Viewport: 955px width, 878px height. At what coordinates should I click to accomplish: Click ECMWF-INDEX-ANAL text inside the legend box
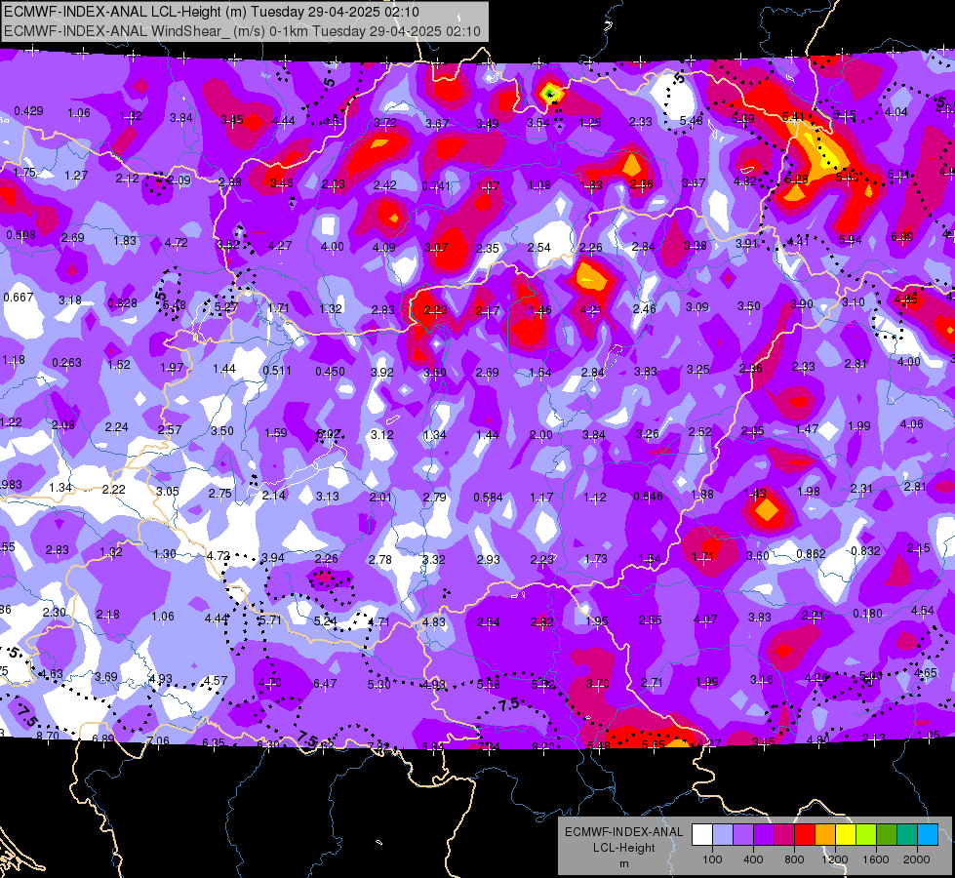623,832
